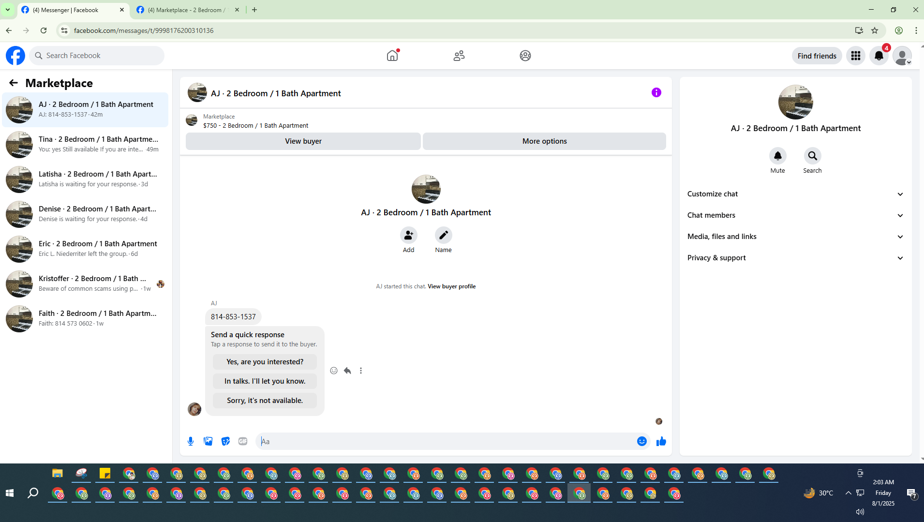Open the emoji picker in the message box

(642, 441)
